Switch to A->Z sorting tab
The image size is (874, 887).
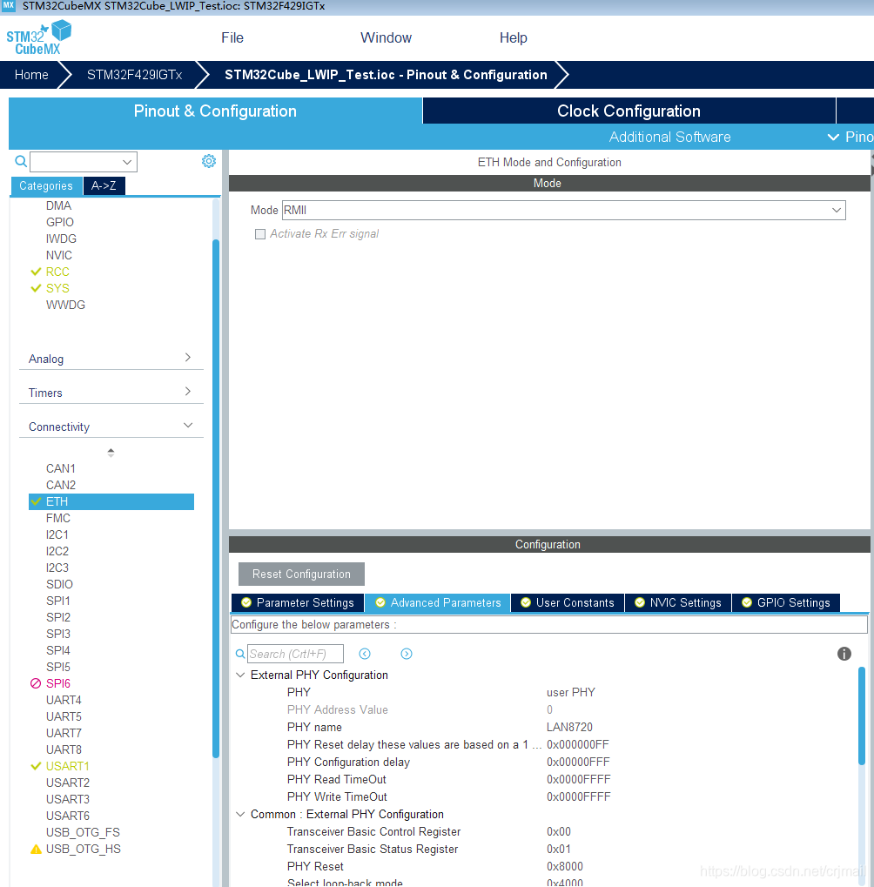tap(104, 185)
